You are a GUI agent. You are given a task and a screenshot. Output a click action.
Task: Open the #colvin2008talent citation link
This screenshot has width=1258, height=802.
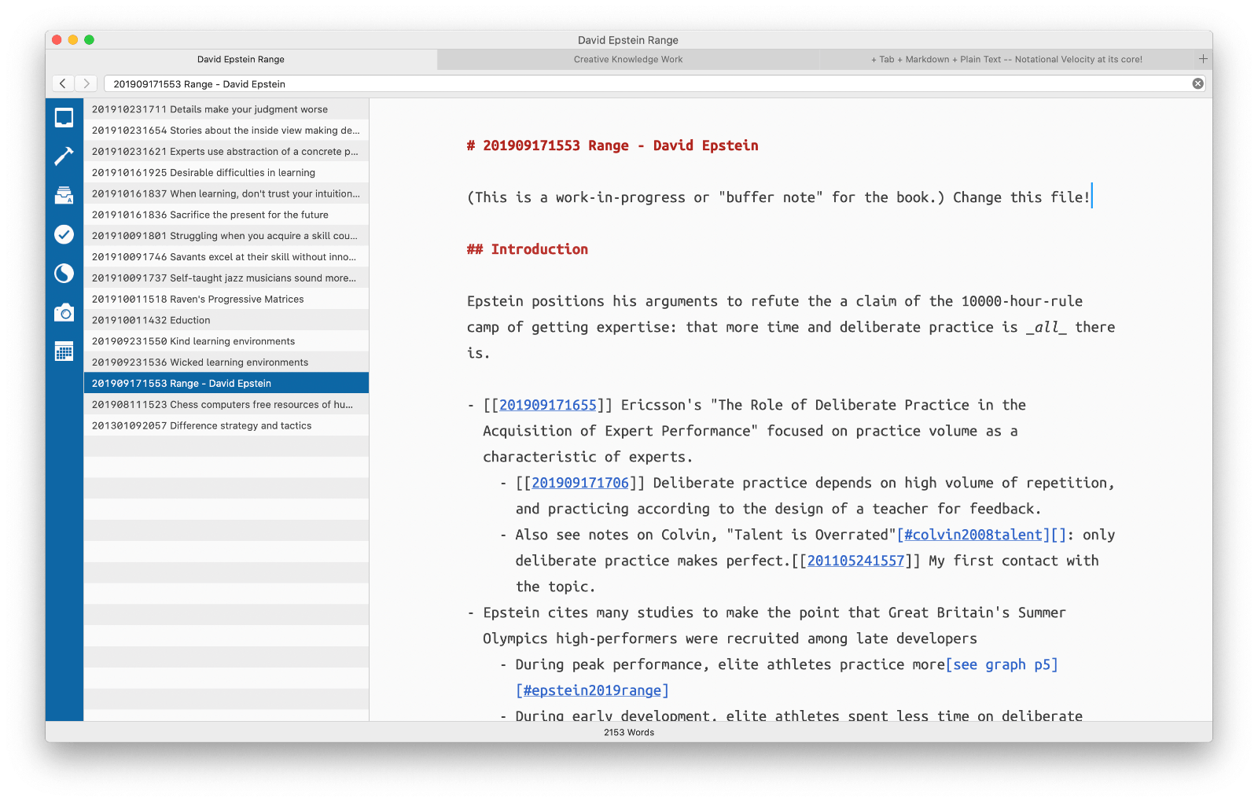click(x=973, y=535)
